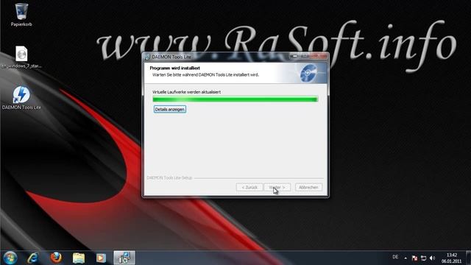Minimize the DAEMON Tools Lite setup window

click(294, 56)
